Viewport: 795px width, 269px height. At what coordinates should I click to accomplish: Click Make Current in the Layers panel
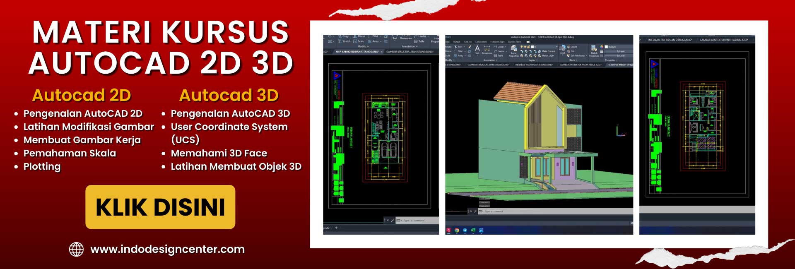click(x=547, y=51)
